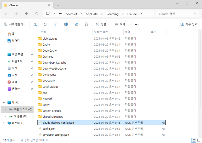
Task: Select 로컬 디스크 (C:) in navigation pane
Action: coord(17,109)
